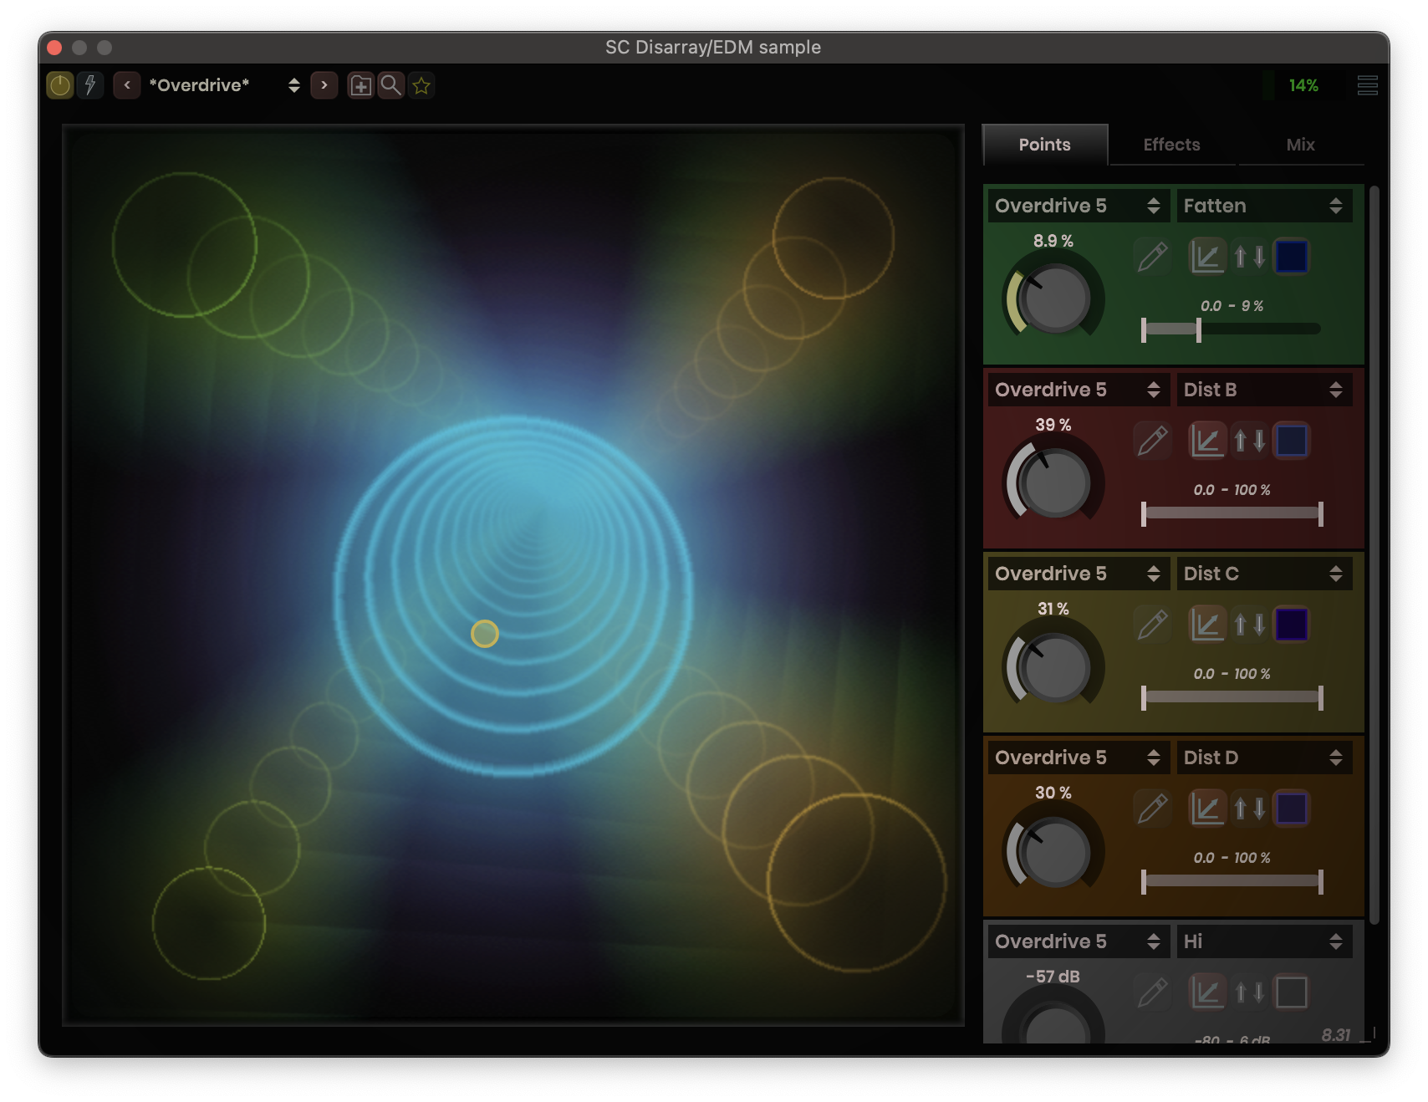Open the hamburger menu at top right

pyautogui.click(x=1368, y=85)
